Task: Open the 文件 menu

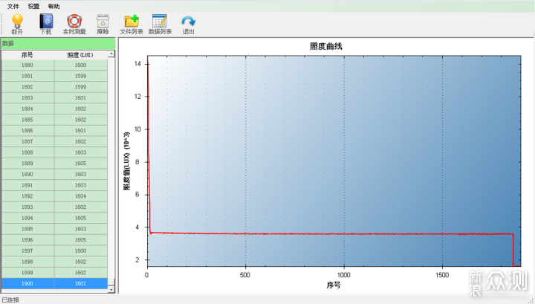Action: pyautogui.click(x=13, y=6)
